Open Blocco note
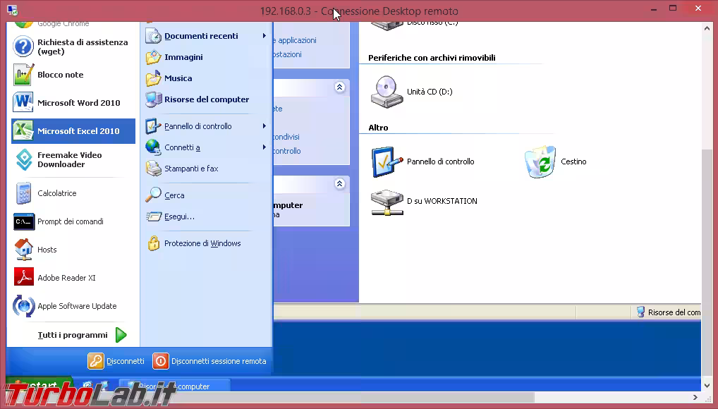Screen dimensions: 718x409 (x=60, y=75)
